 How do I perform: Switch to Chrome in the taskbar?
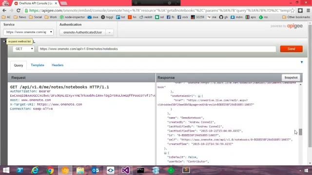pos(50,170)
